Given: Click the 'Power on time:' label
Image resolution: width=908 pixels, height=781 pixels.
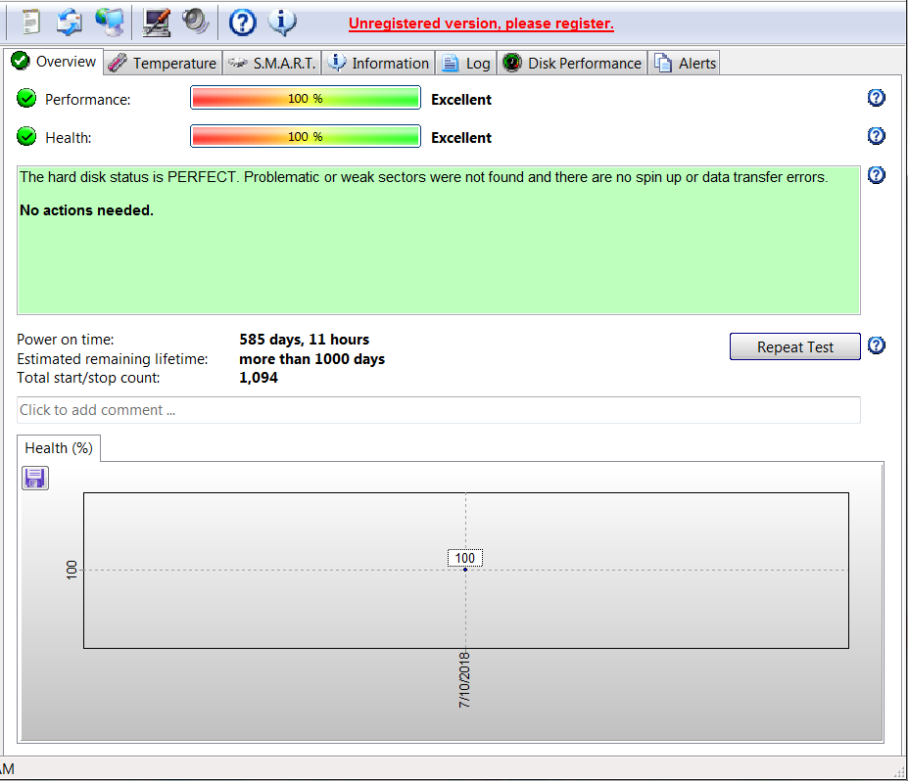Looking at the screenshot, I should [x=66, y=340].
